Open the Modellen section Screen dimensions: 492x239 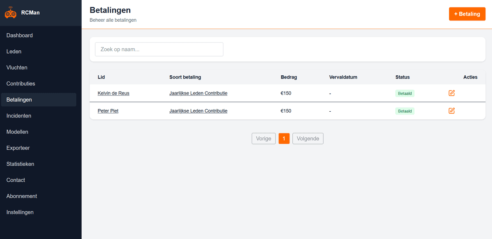tap(17, 132)
